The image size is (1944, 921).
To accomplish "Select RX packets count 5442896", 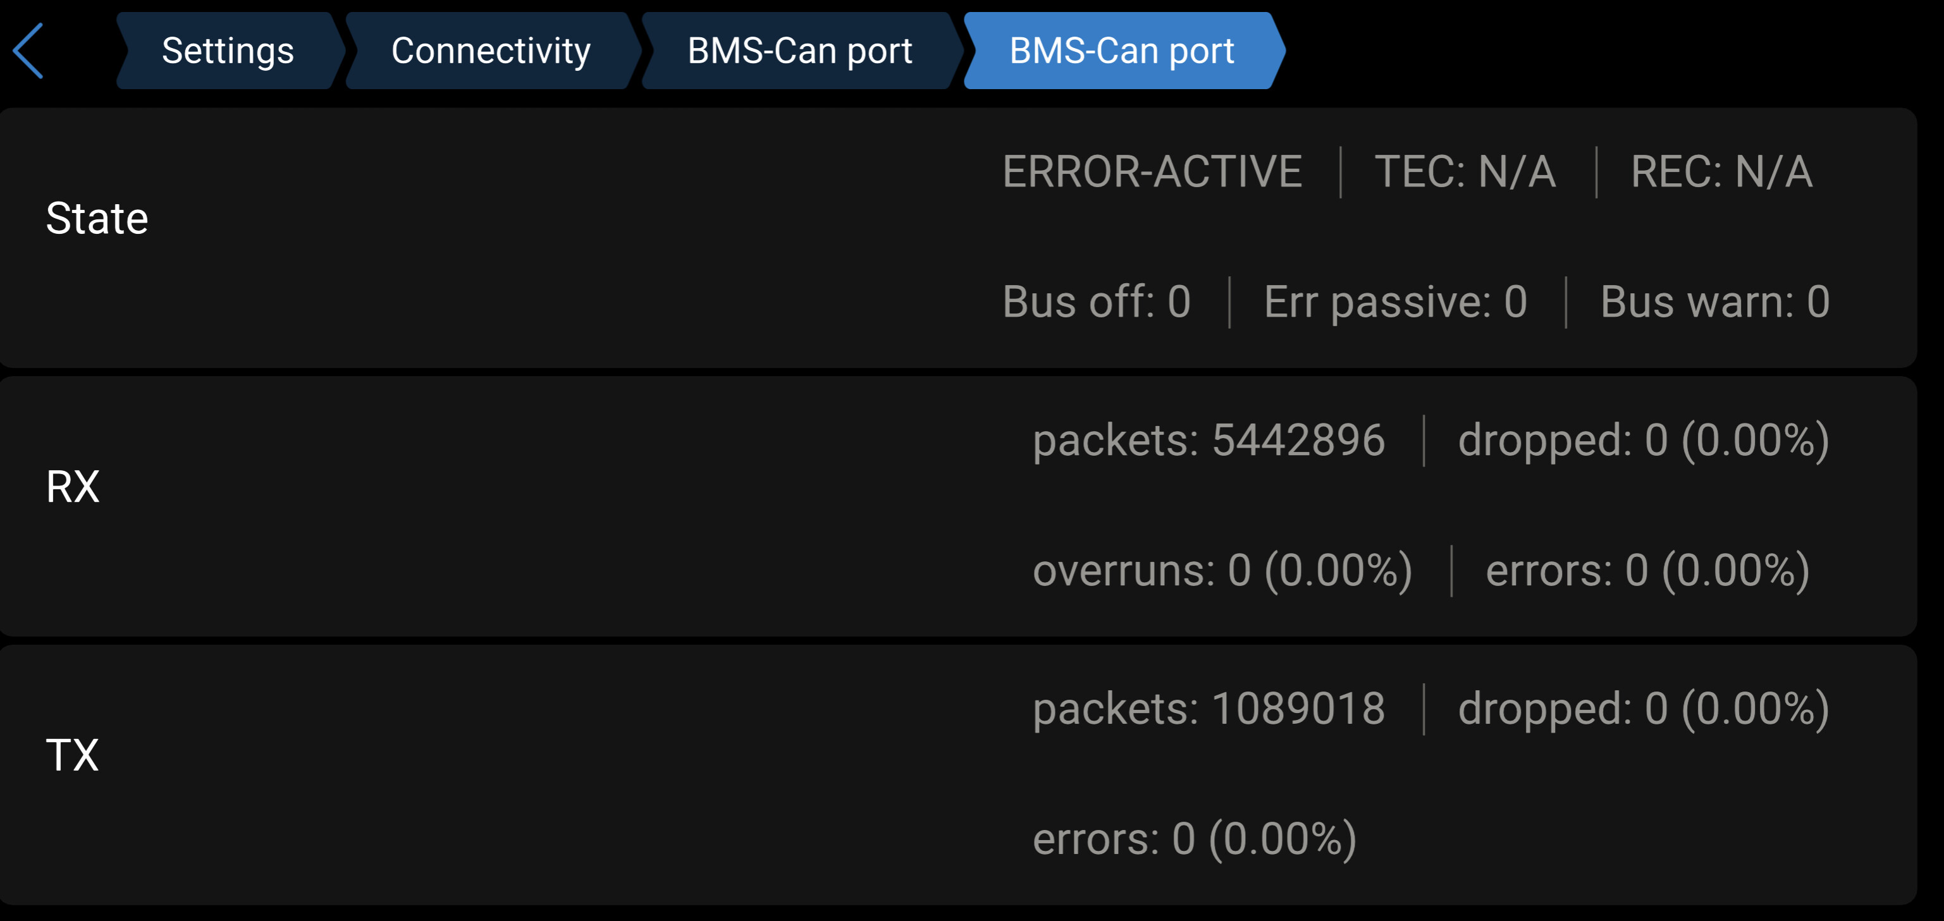I will [1209, 441].
